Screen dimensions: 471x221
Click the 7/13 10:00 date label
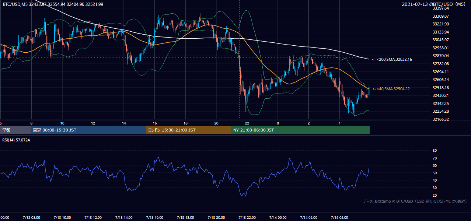pos(62,217)
